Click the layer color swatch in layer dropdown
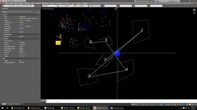This screenshot has height=110, width=197. tap(11, 6)
